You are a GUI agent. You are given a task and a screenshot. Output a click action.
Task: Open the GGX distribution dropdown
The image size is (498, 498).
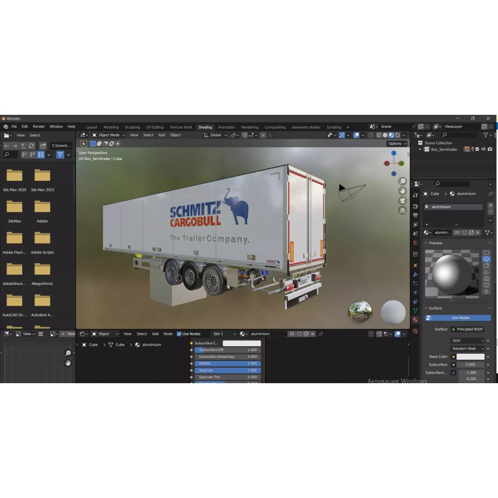click(x=468, y=340)
